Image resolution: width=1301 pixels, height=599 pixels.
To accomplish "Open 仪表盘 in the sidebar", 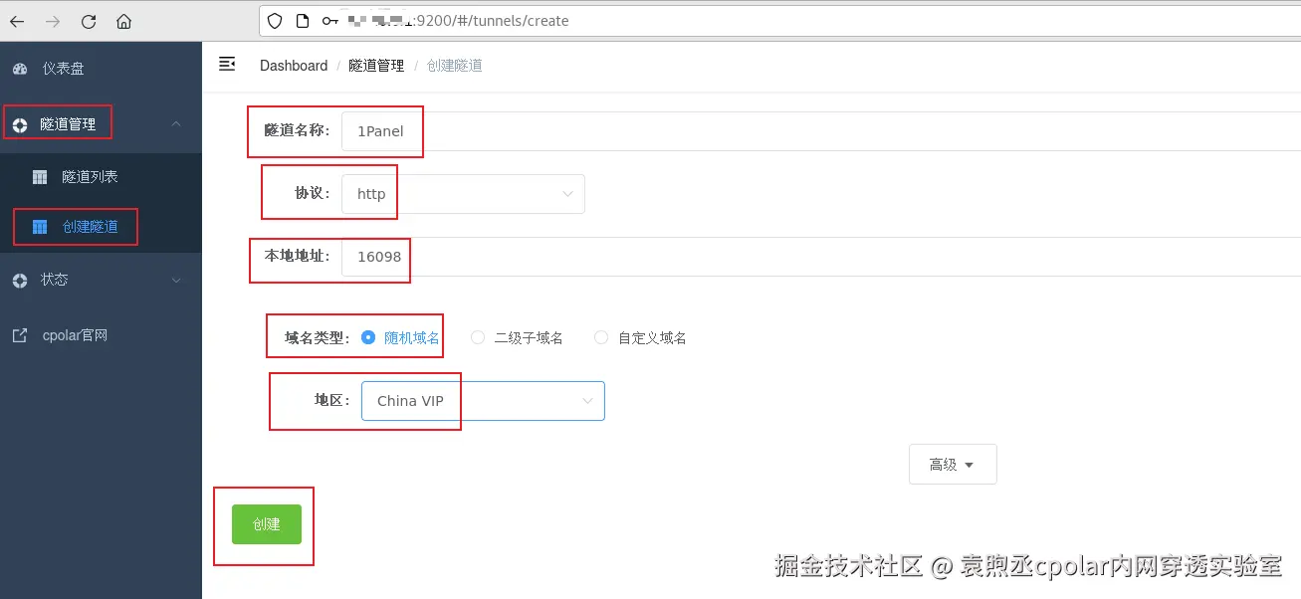I will 101,69.
